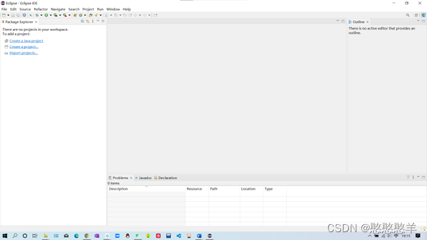The image size is (427, 240).
Task: Click the Back navigation arrow icon
Action: pos(135,15)
